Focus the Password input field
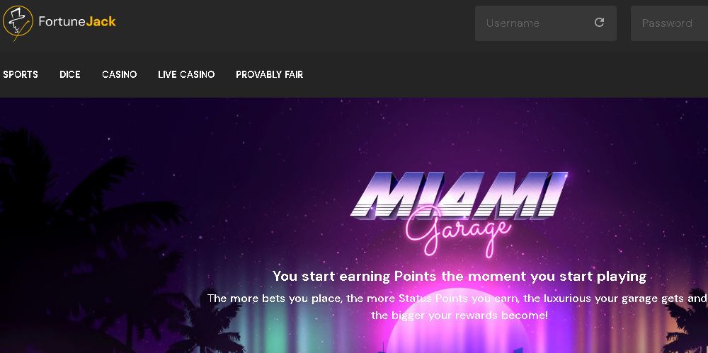708x353 pixels. pos(669,23)
